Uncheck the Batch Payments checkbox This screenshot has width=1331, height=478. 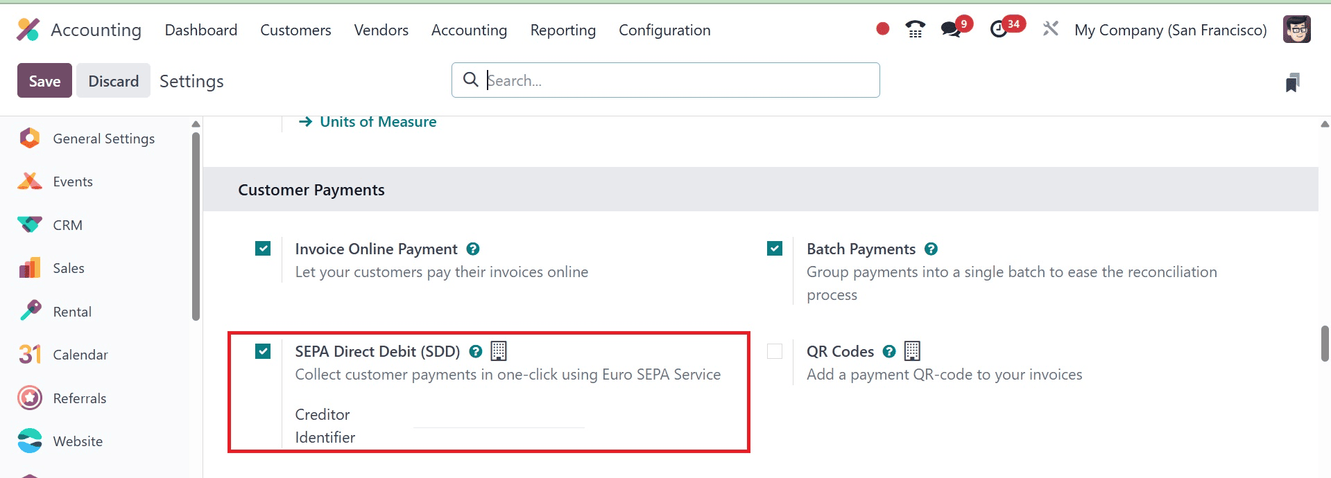point(775,248)
